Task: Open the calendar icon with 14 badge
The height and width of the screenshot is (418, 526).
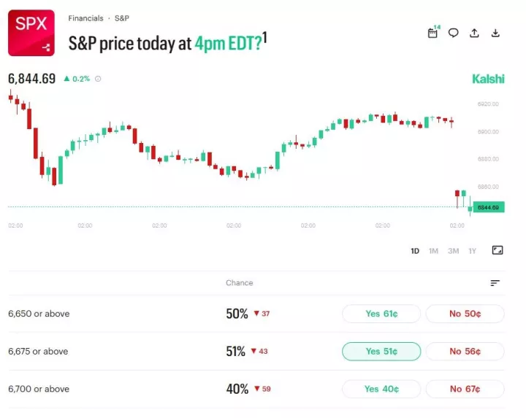Action: click(x=432, y=33)
